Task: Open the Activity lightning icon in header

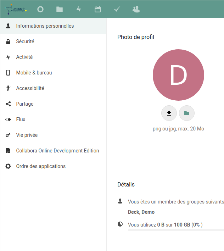Action: [x=79, y=9]
